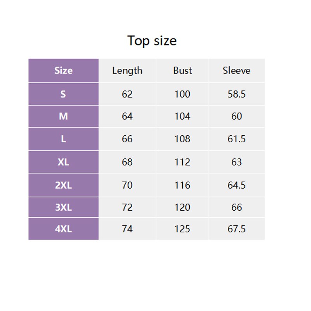Click the length value 62
The image size is (311, 311).
click(x=127, y=94)
